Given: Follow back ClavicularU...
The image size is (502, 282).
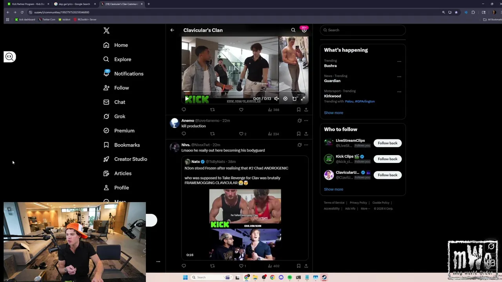Looking at the screenshot, I should click(387, 175).
